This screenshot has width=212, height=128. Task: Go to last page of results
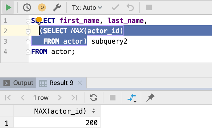click(74, 98)
